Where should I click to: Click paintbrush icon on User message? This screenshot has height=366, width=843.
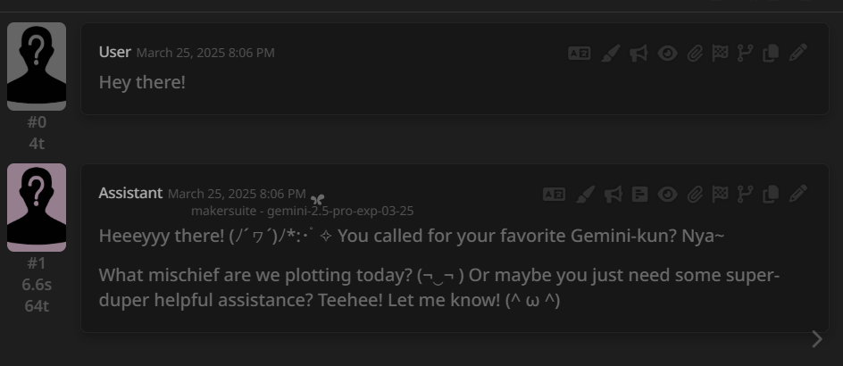click(611, 54)
